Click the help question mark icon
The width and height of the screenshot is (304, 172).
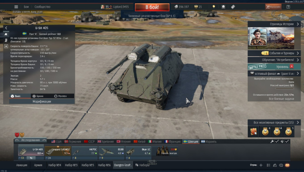pyautogui.click(x=288, y=7)
